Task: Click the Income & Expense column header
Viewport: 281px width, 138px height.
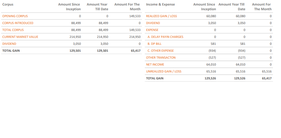Action: 160,4
